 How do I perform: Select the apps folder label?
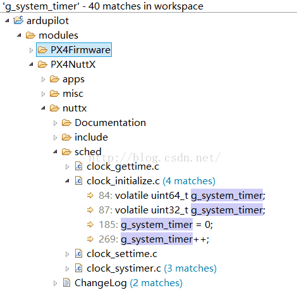[x=73, y=80]
